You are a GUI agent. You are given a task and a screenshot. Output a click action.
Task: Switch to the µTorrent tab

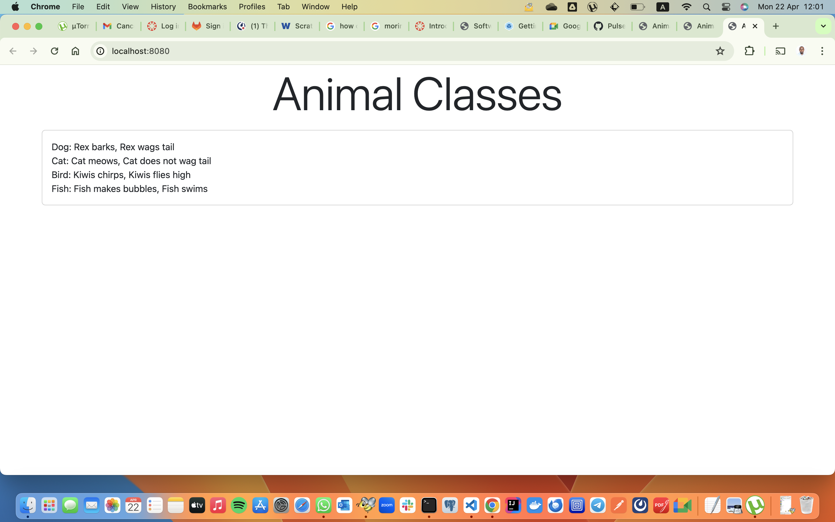tap(74, 26)
